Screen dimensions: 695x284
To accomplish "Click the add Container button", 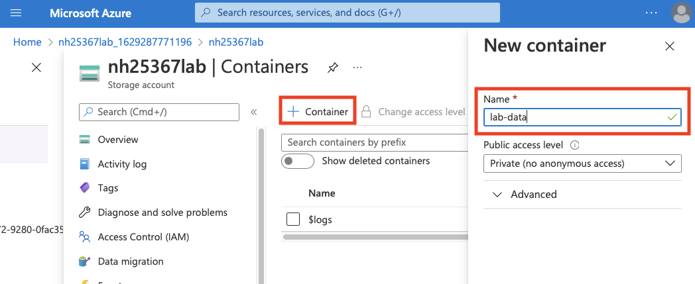I will pyautogui.click(x=318, y=112).
